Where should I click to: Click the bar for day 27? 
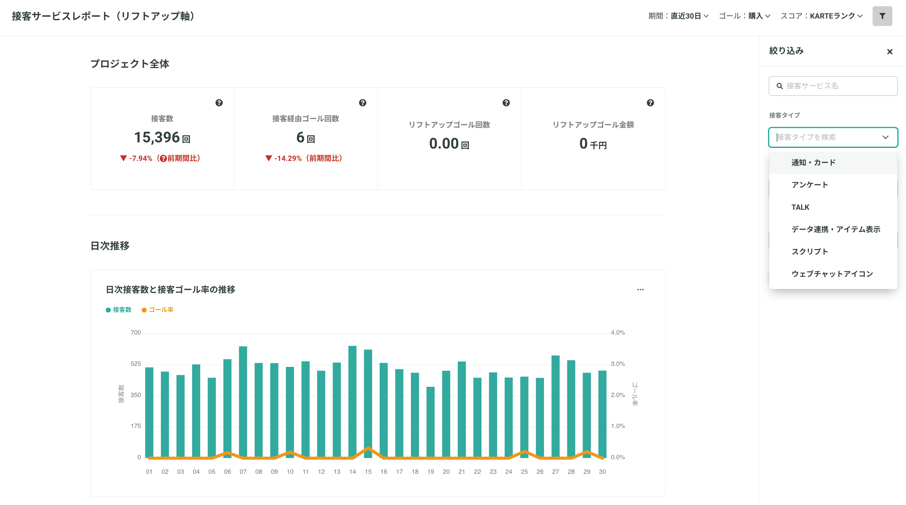coord(555,407)
